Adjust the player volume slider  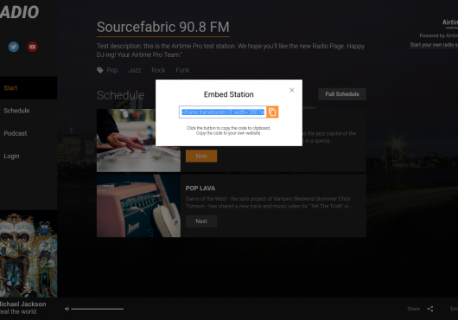point(98,309)
